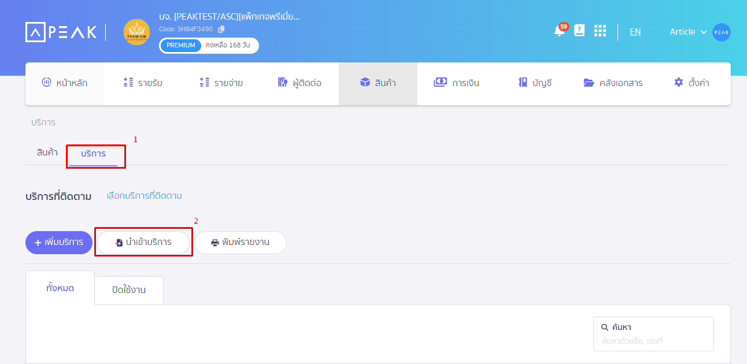
Task: Click inside the ค้นหา search field
Action: [x=653, y=334]
